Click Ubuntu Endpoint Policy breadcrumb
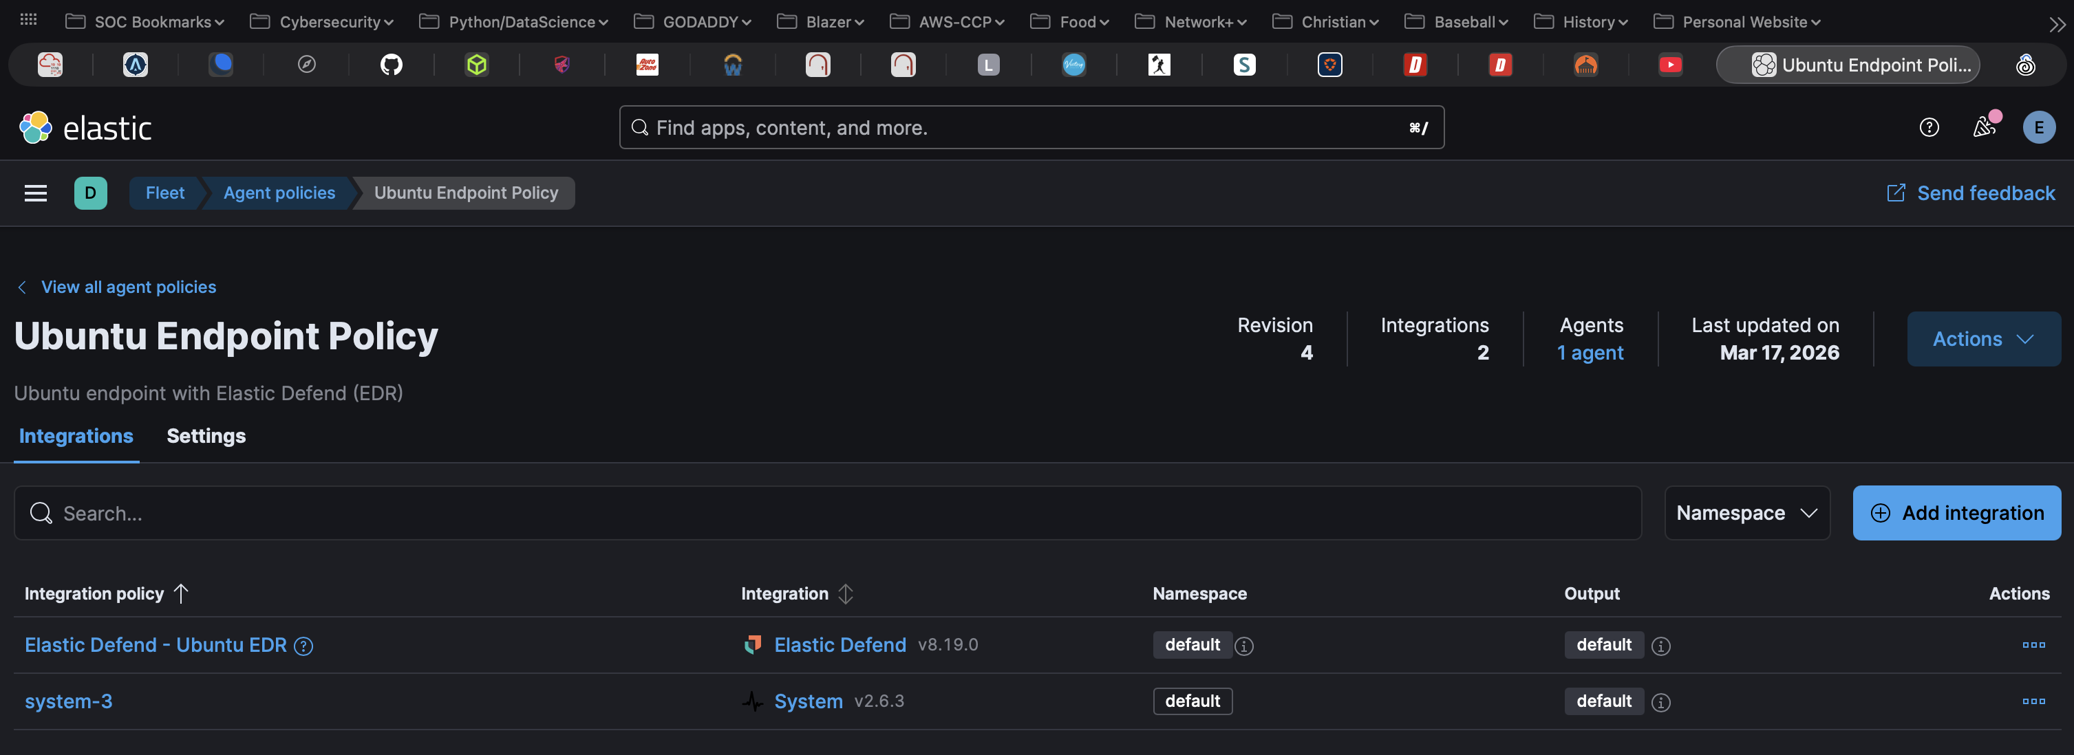Image resolution: width=2074 pixels, height=755 pixels. (x=466, y=193)
